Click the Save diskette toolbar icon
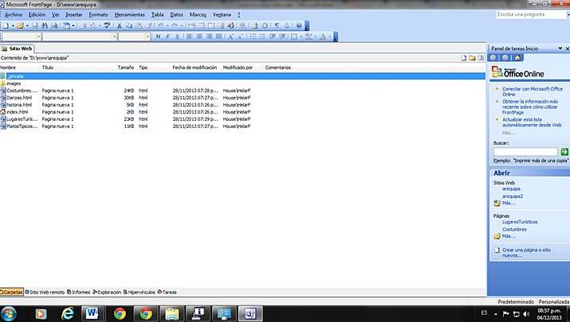The image size is (570, 322). [35, 25]
